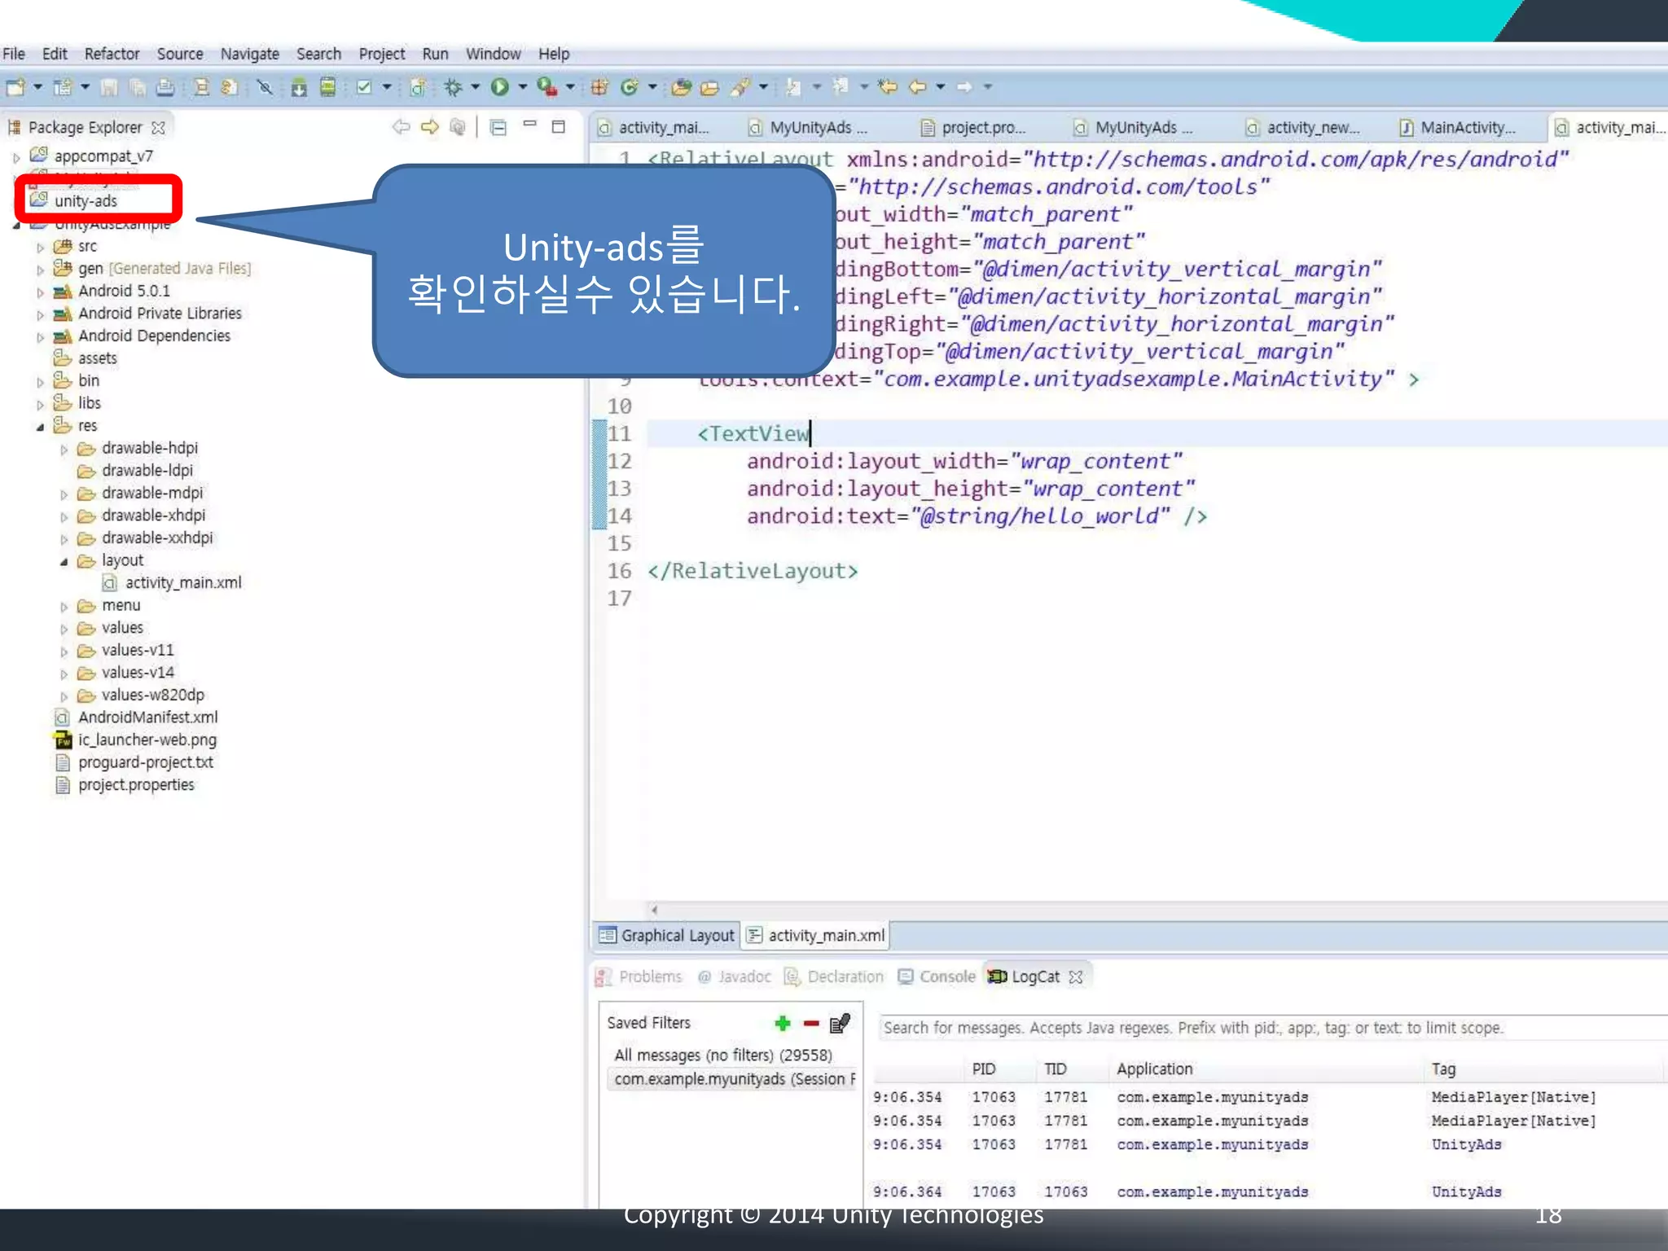The image size is (1668, 1251).
Task: Select ic_launcher-web.png file
Action: point(135,740)
